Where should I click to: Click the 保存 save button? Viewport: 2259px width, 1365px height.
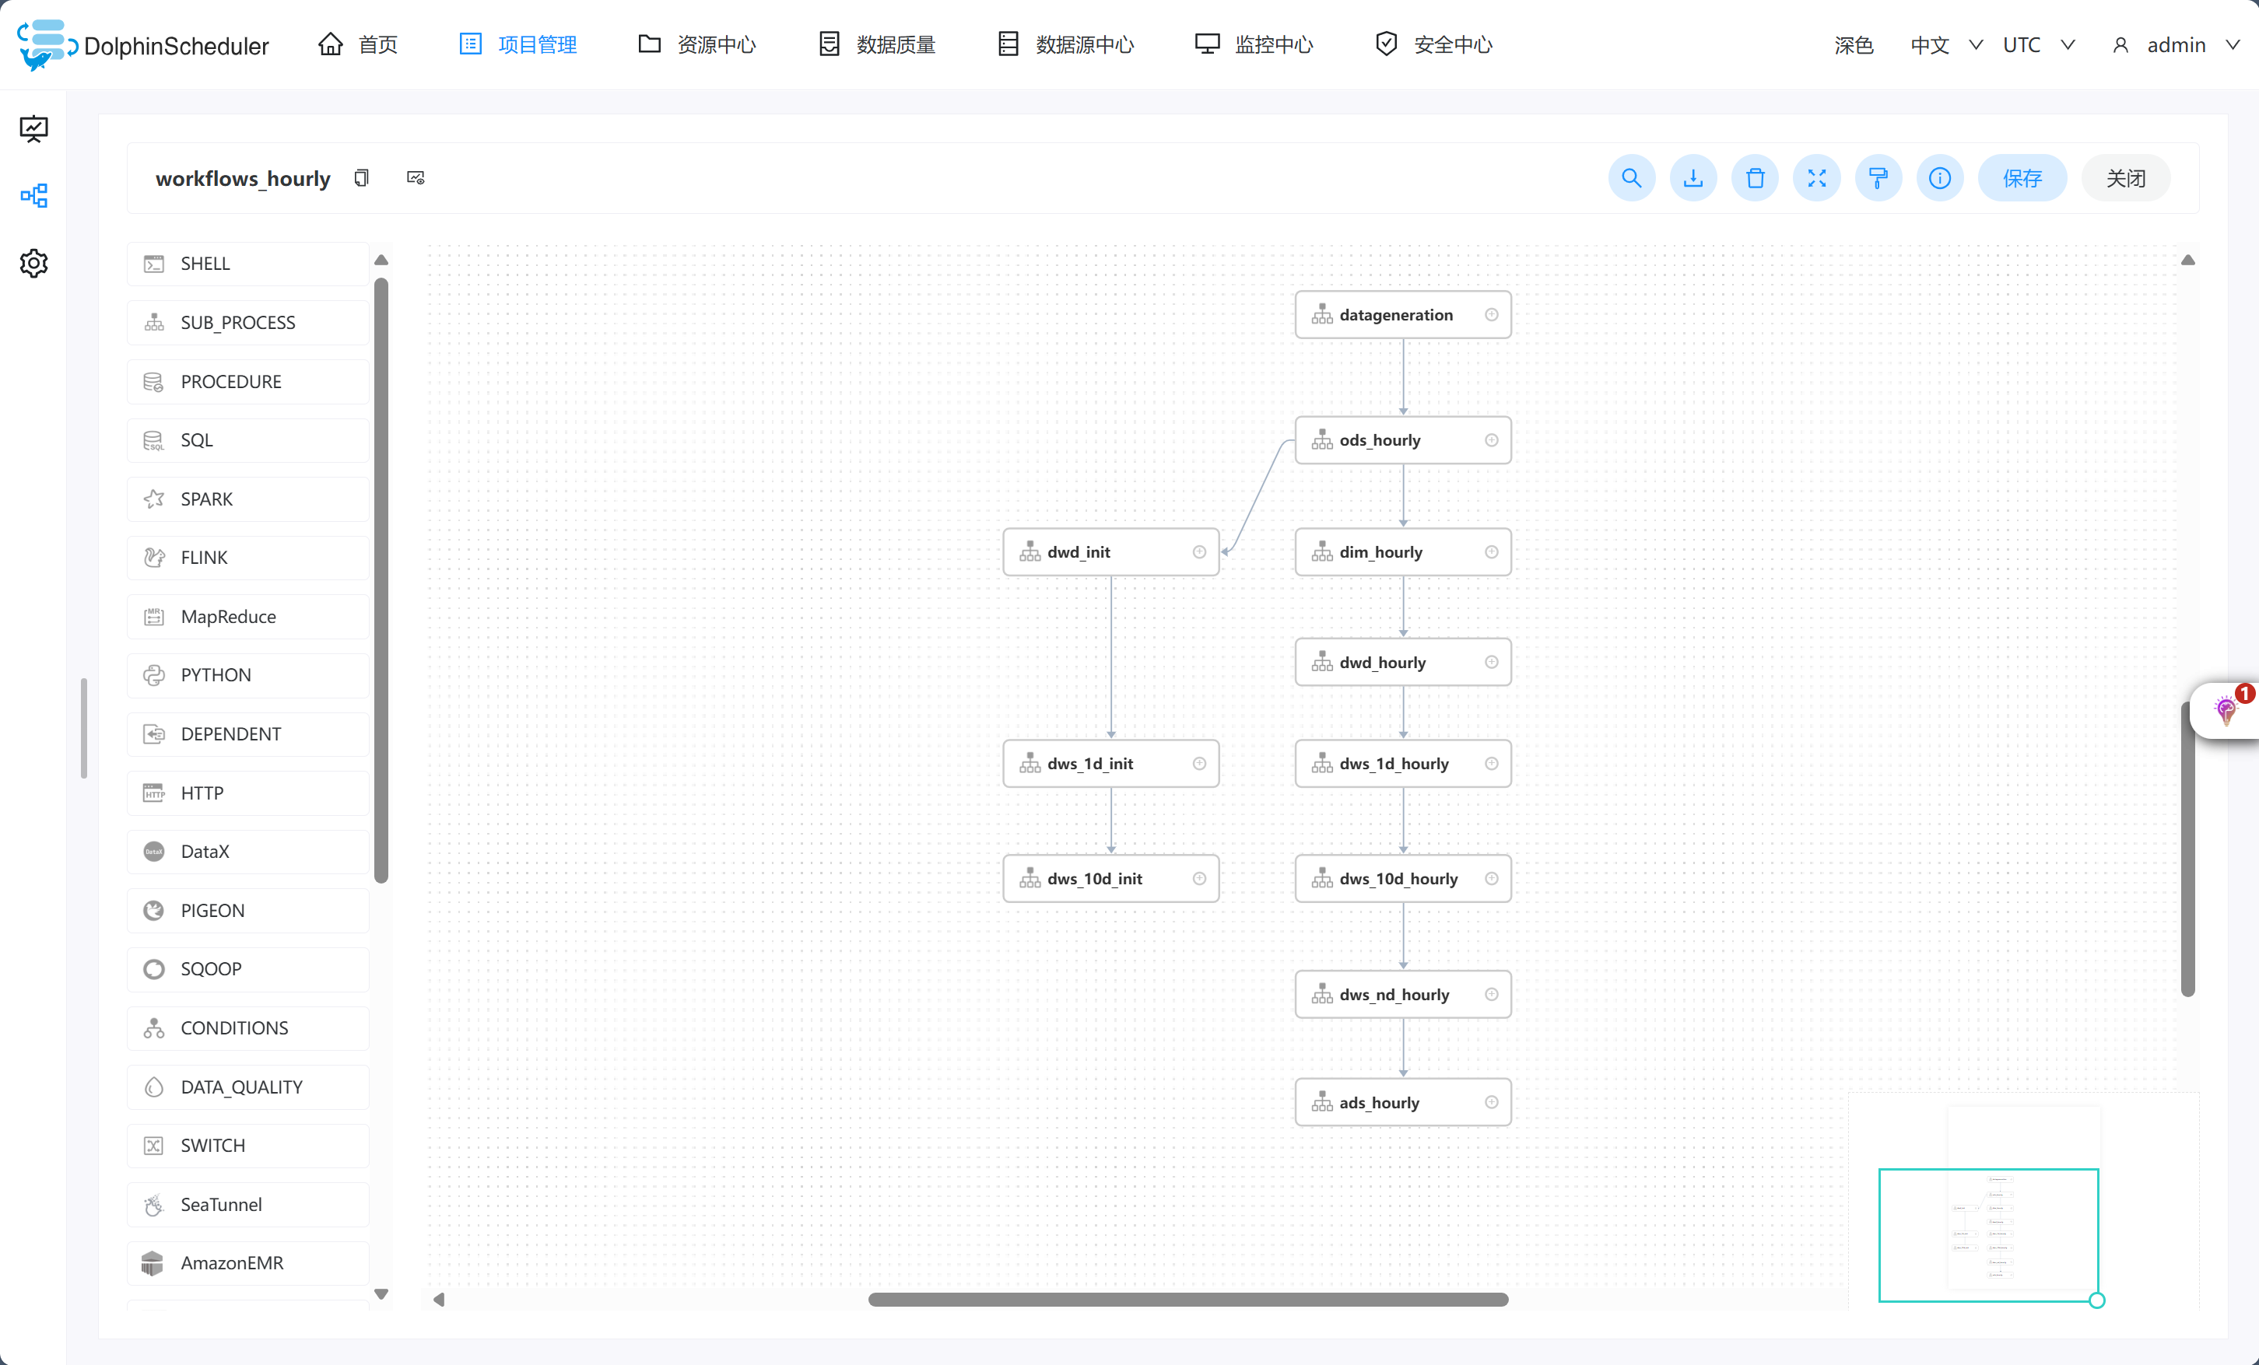(x=2022, y=178)
